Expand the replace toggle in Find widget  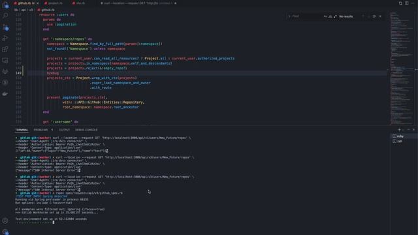point(289,16)
